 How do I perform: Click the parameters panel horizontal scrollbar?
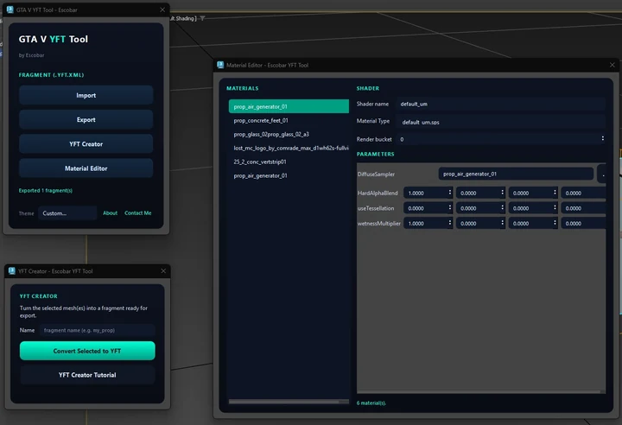[x=481, y=391]
